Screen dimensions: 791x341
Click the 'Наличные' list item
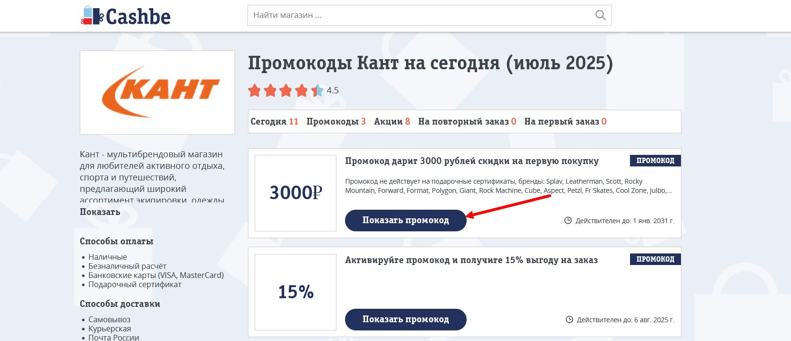(108, 257)
